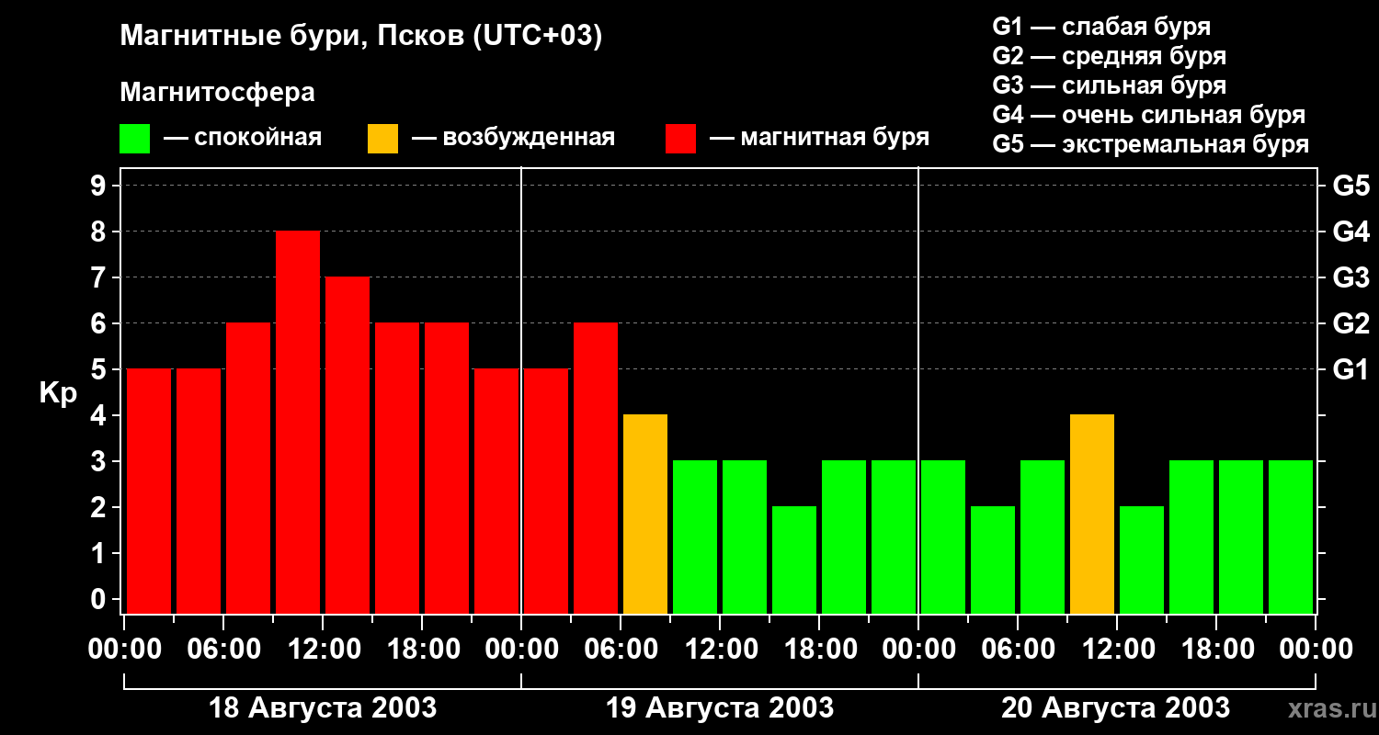Image resolution: width=1379 pixels, height=735 pixels.
Task: Select the line 'G4 — очень сильная буря'
Action: click(x=1149, y=115)
